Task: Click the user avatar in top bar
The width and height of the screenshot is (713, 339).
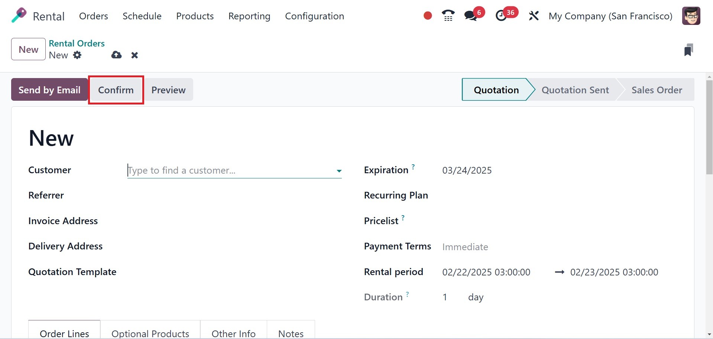Action: tap(691, 16)
